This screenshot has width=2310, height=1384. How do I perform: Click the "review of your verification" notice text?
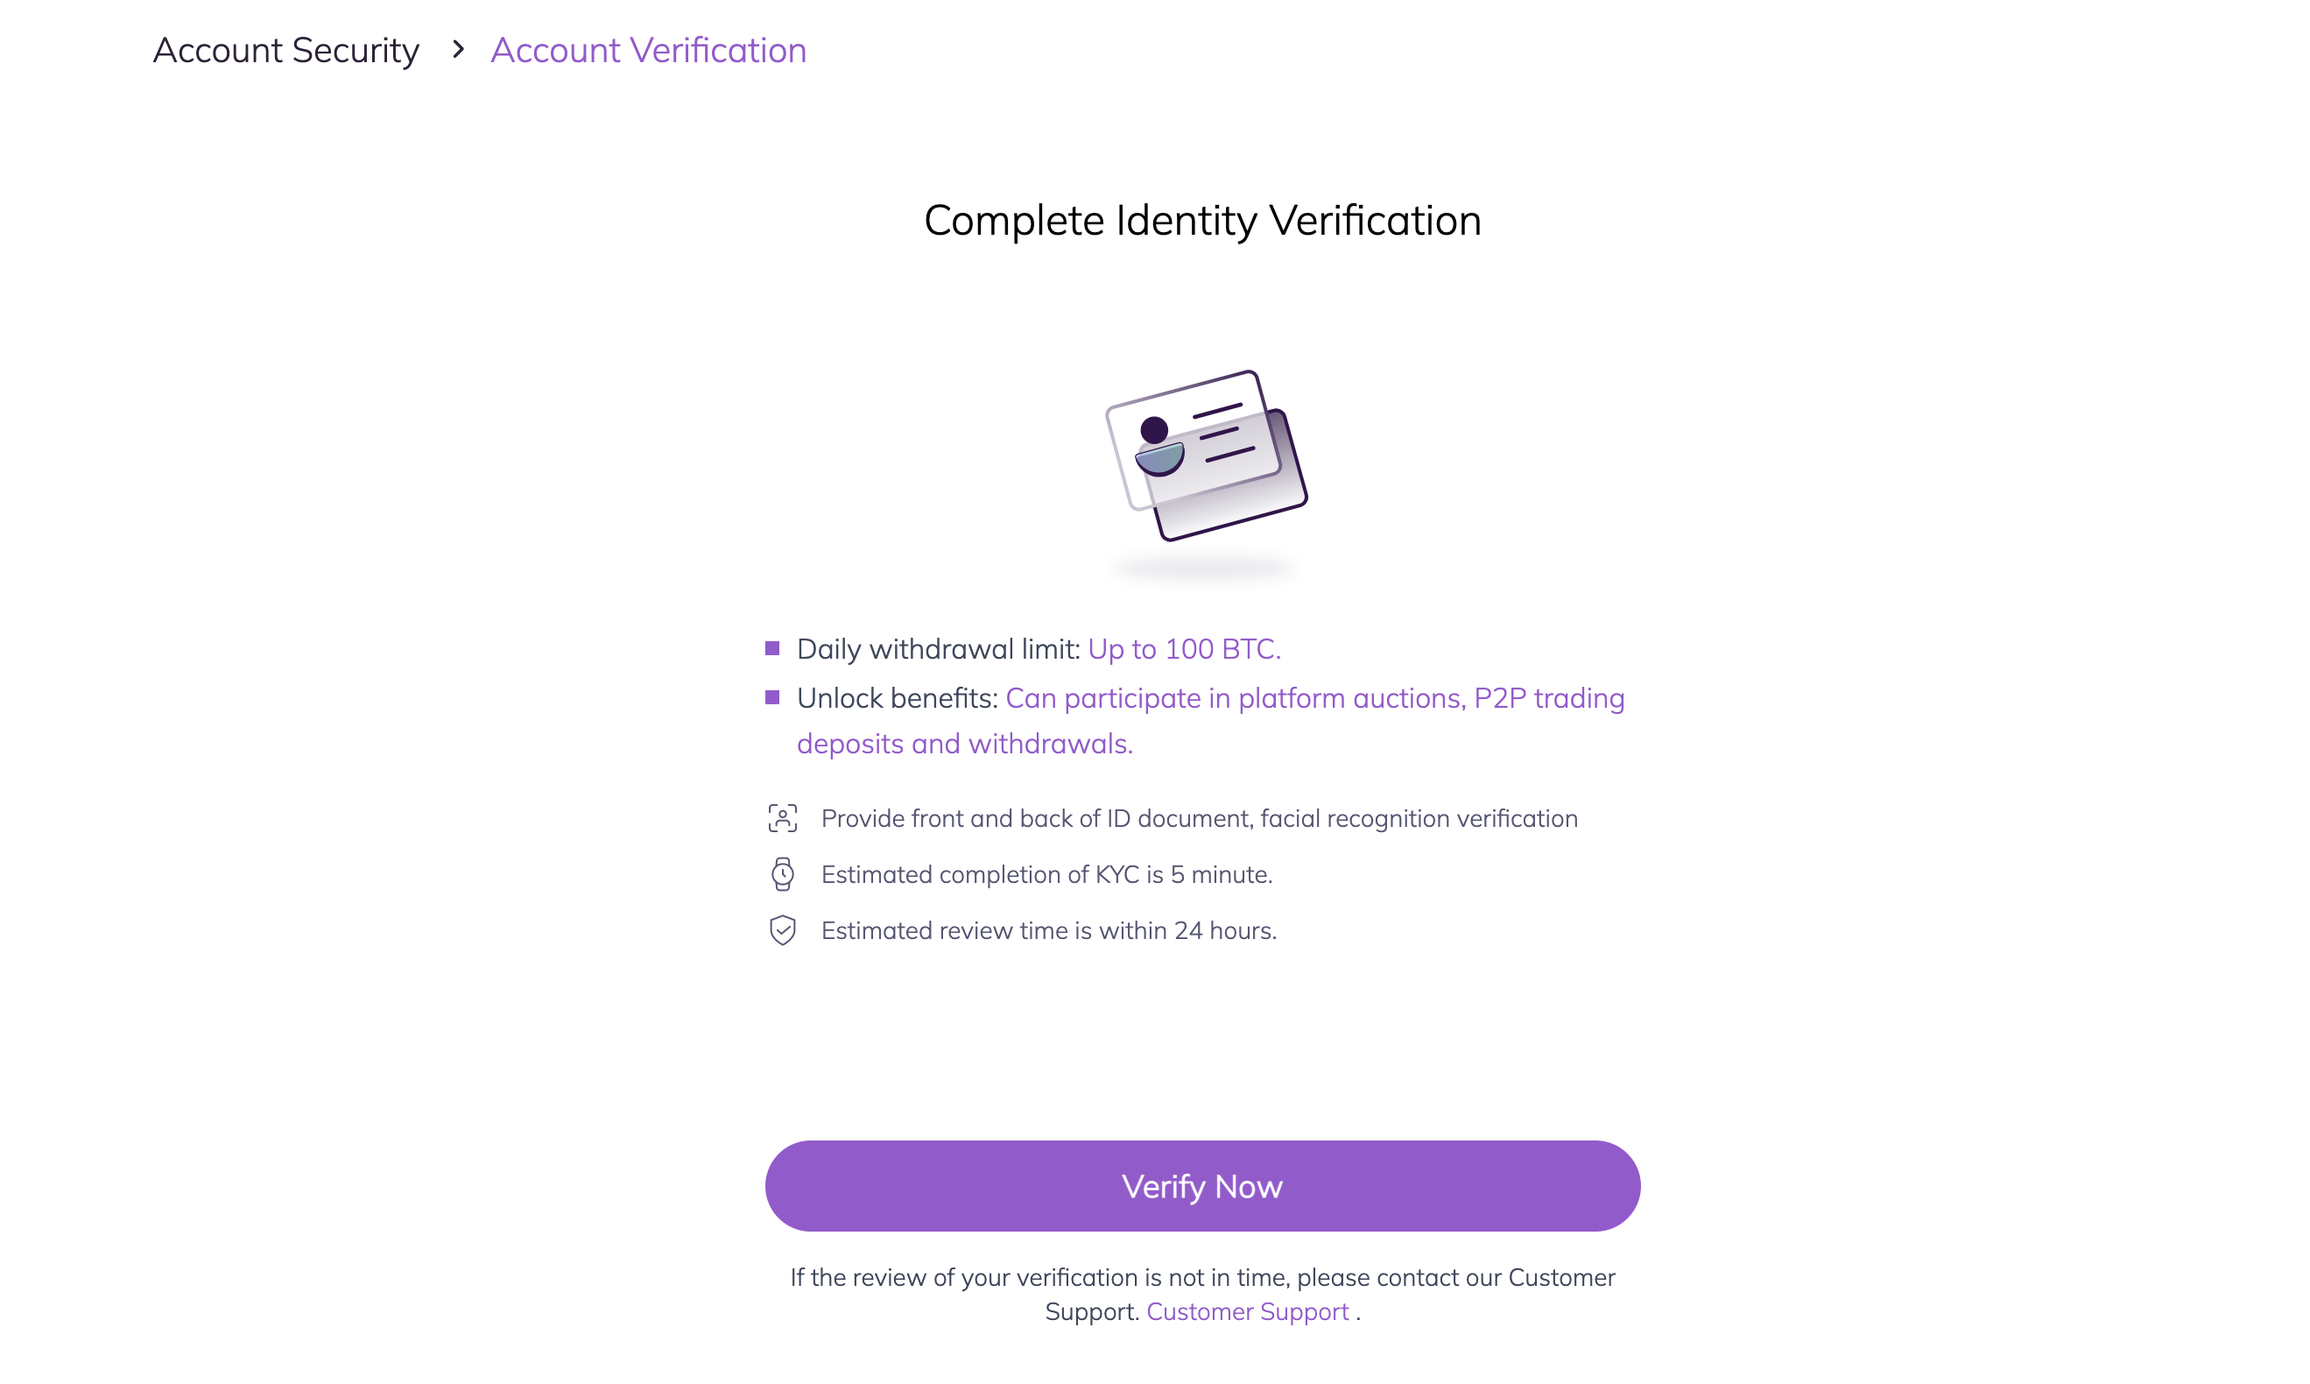click(x=1201, y=1278)
